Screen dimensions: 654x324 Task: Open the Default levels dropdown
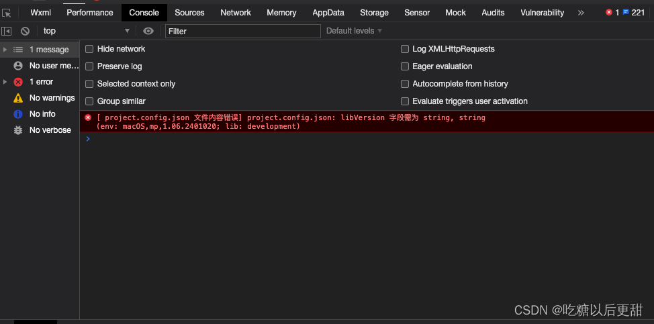(x=354, y=31)
